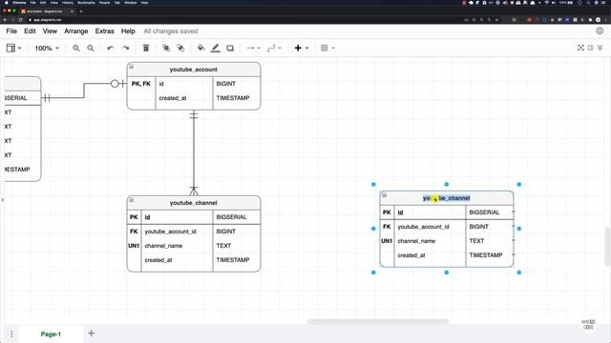611x343 pixels.
Task: Toggle the Shadow option icon
Action: coord(230,49)
